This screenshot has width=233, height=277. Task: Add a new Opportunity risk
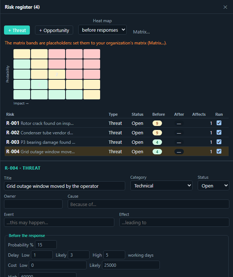pos(54,30)
